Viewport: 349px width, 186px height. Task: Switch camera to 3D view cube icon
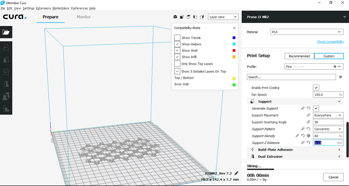point(175,17)
